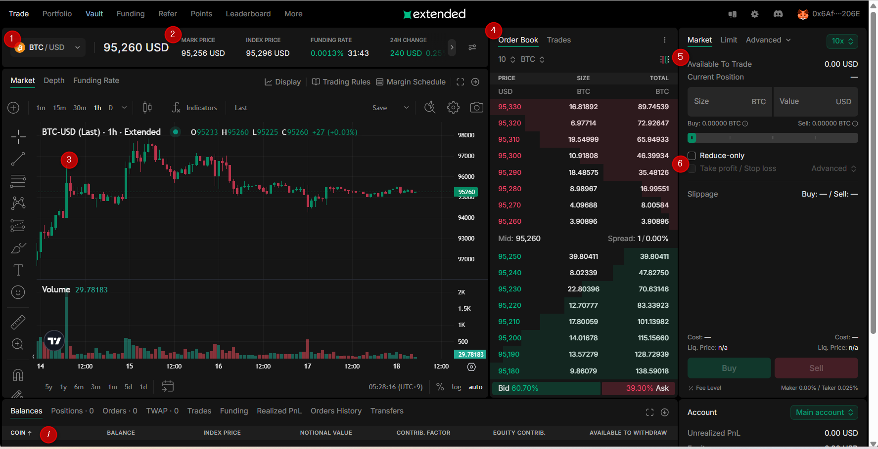Open the go-to-date calendar icon
This screenshot has height=449, width=878.
click(x=168, y=386)
